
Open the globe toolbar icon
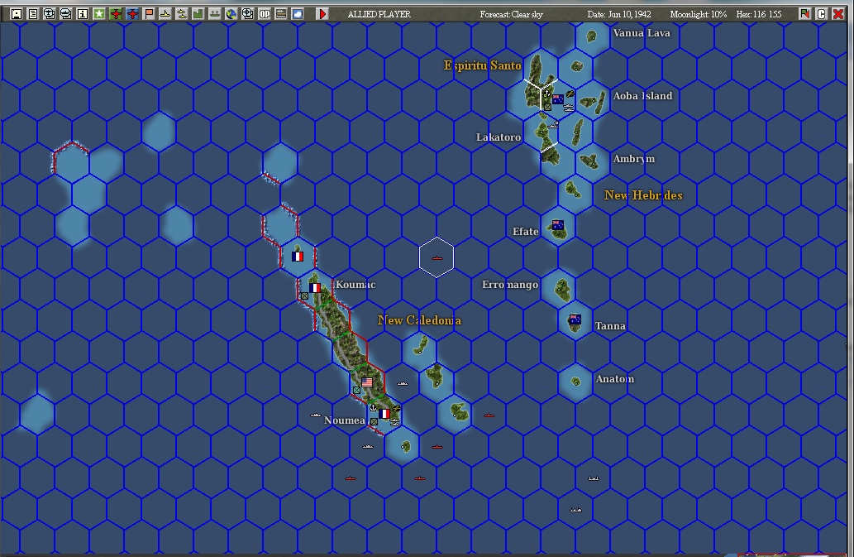click(x=231, y=13)
